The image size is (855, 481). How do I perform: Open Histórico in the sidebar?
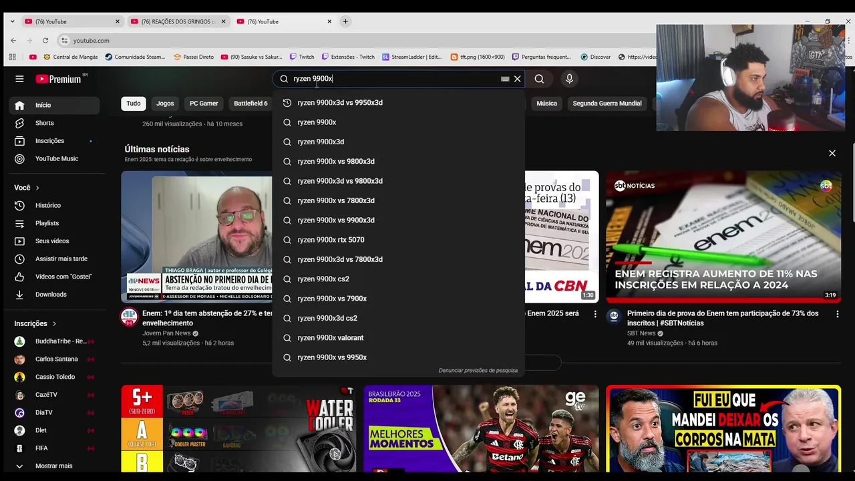tap(54, 205)
